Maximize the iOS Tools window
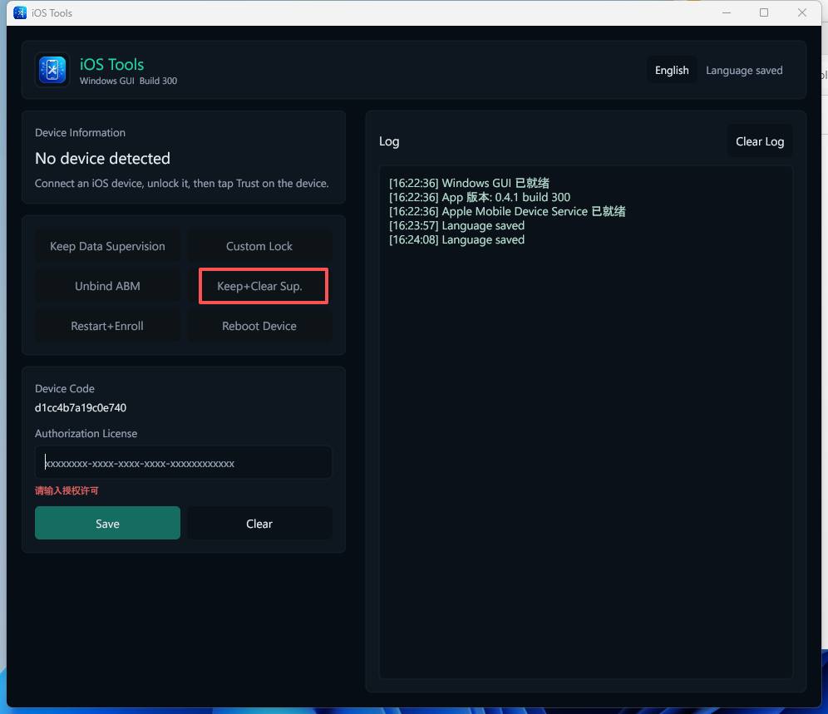The width and height of the screenshot is (828, 714). pos(764,12)
